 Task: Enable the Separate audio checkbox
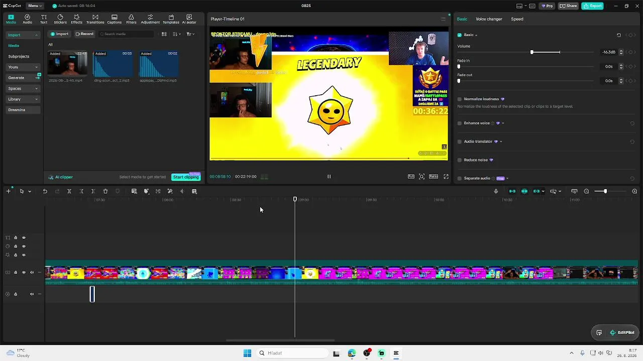pos(459,178)
